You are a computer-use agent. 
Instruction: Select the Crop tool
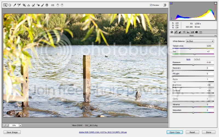click(24, 5)
